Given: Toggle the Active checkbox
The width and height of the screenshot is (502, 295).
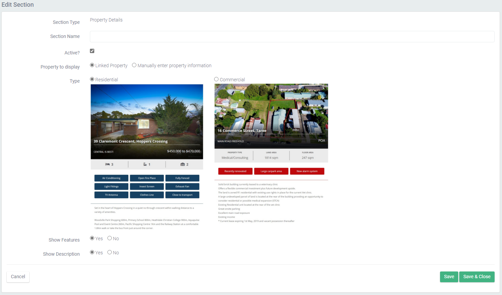Looking at the screenshot, I should tap(92, 51).
